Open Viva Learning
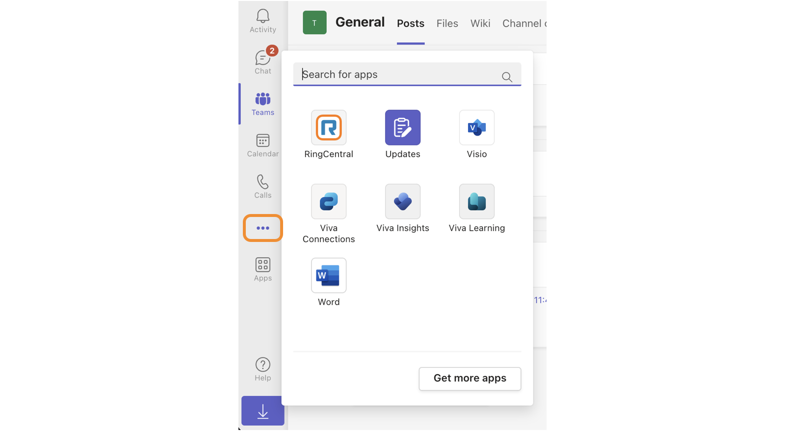 tap(477, 201)
